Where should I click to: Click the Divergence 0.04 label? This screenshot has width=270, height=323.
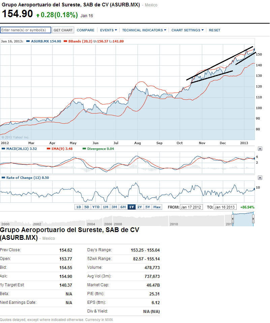click(x=100, y=149)
